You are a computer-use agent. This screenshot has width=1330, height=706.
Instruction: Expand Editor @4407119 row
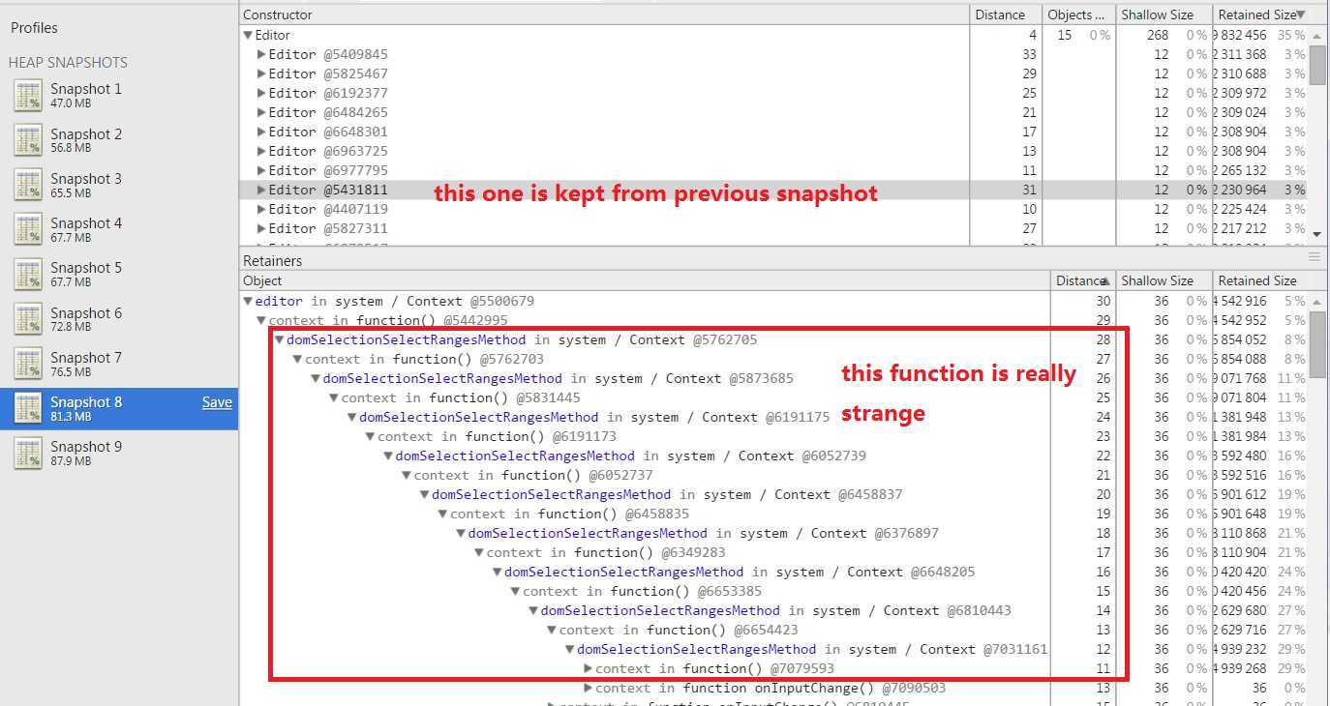261,209
